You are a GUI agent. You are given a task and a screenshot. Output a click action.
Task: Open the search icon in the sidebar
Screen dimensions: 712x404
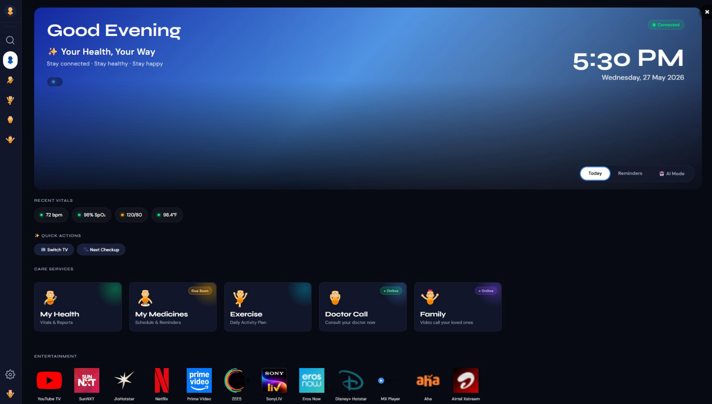pyautogui.click(x=10, y=40)
